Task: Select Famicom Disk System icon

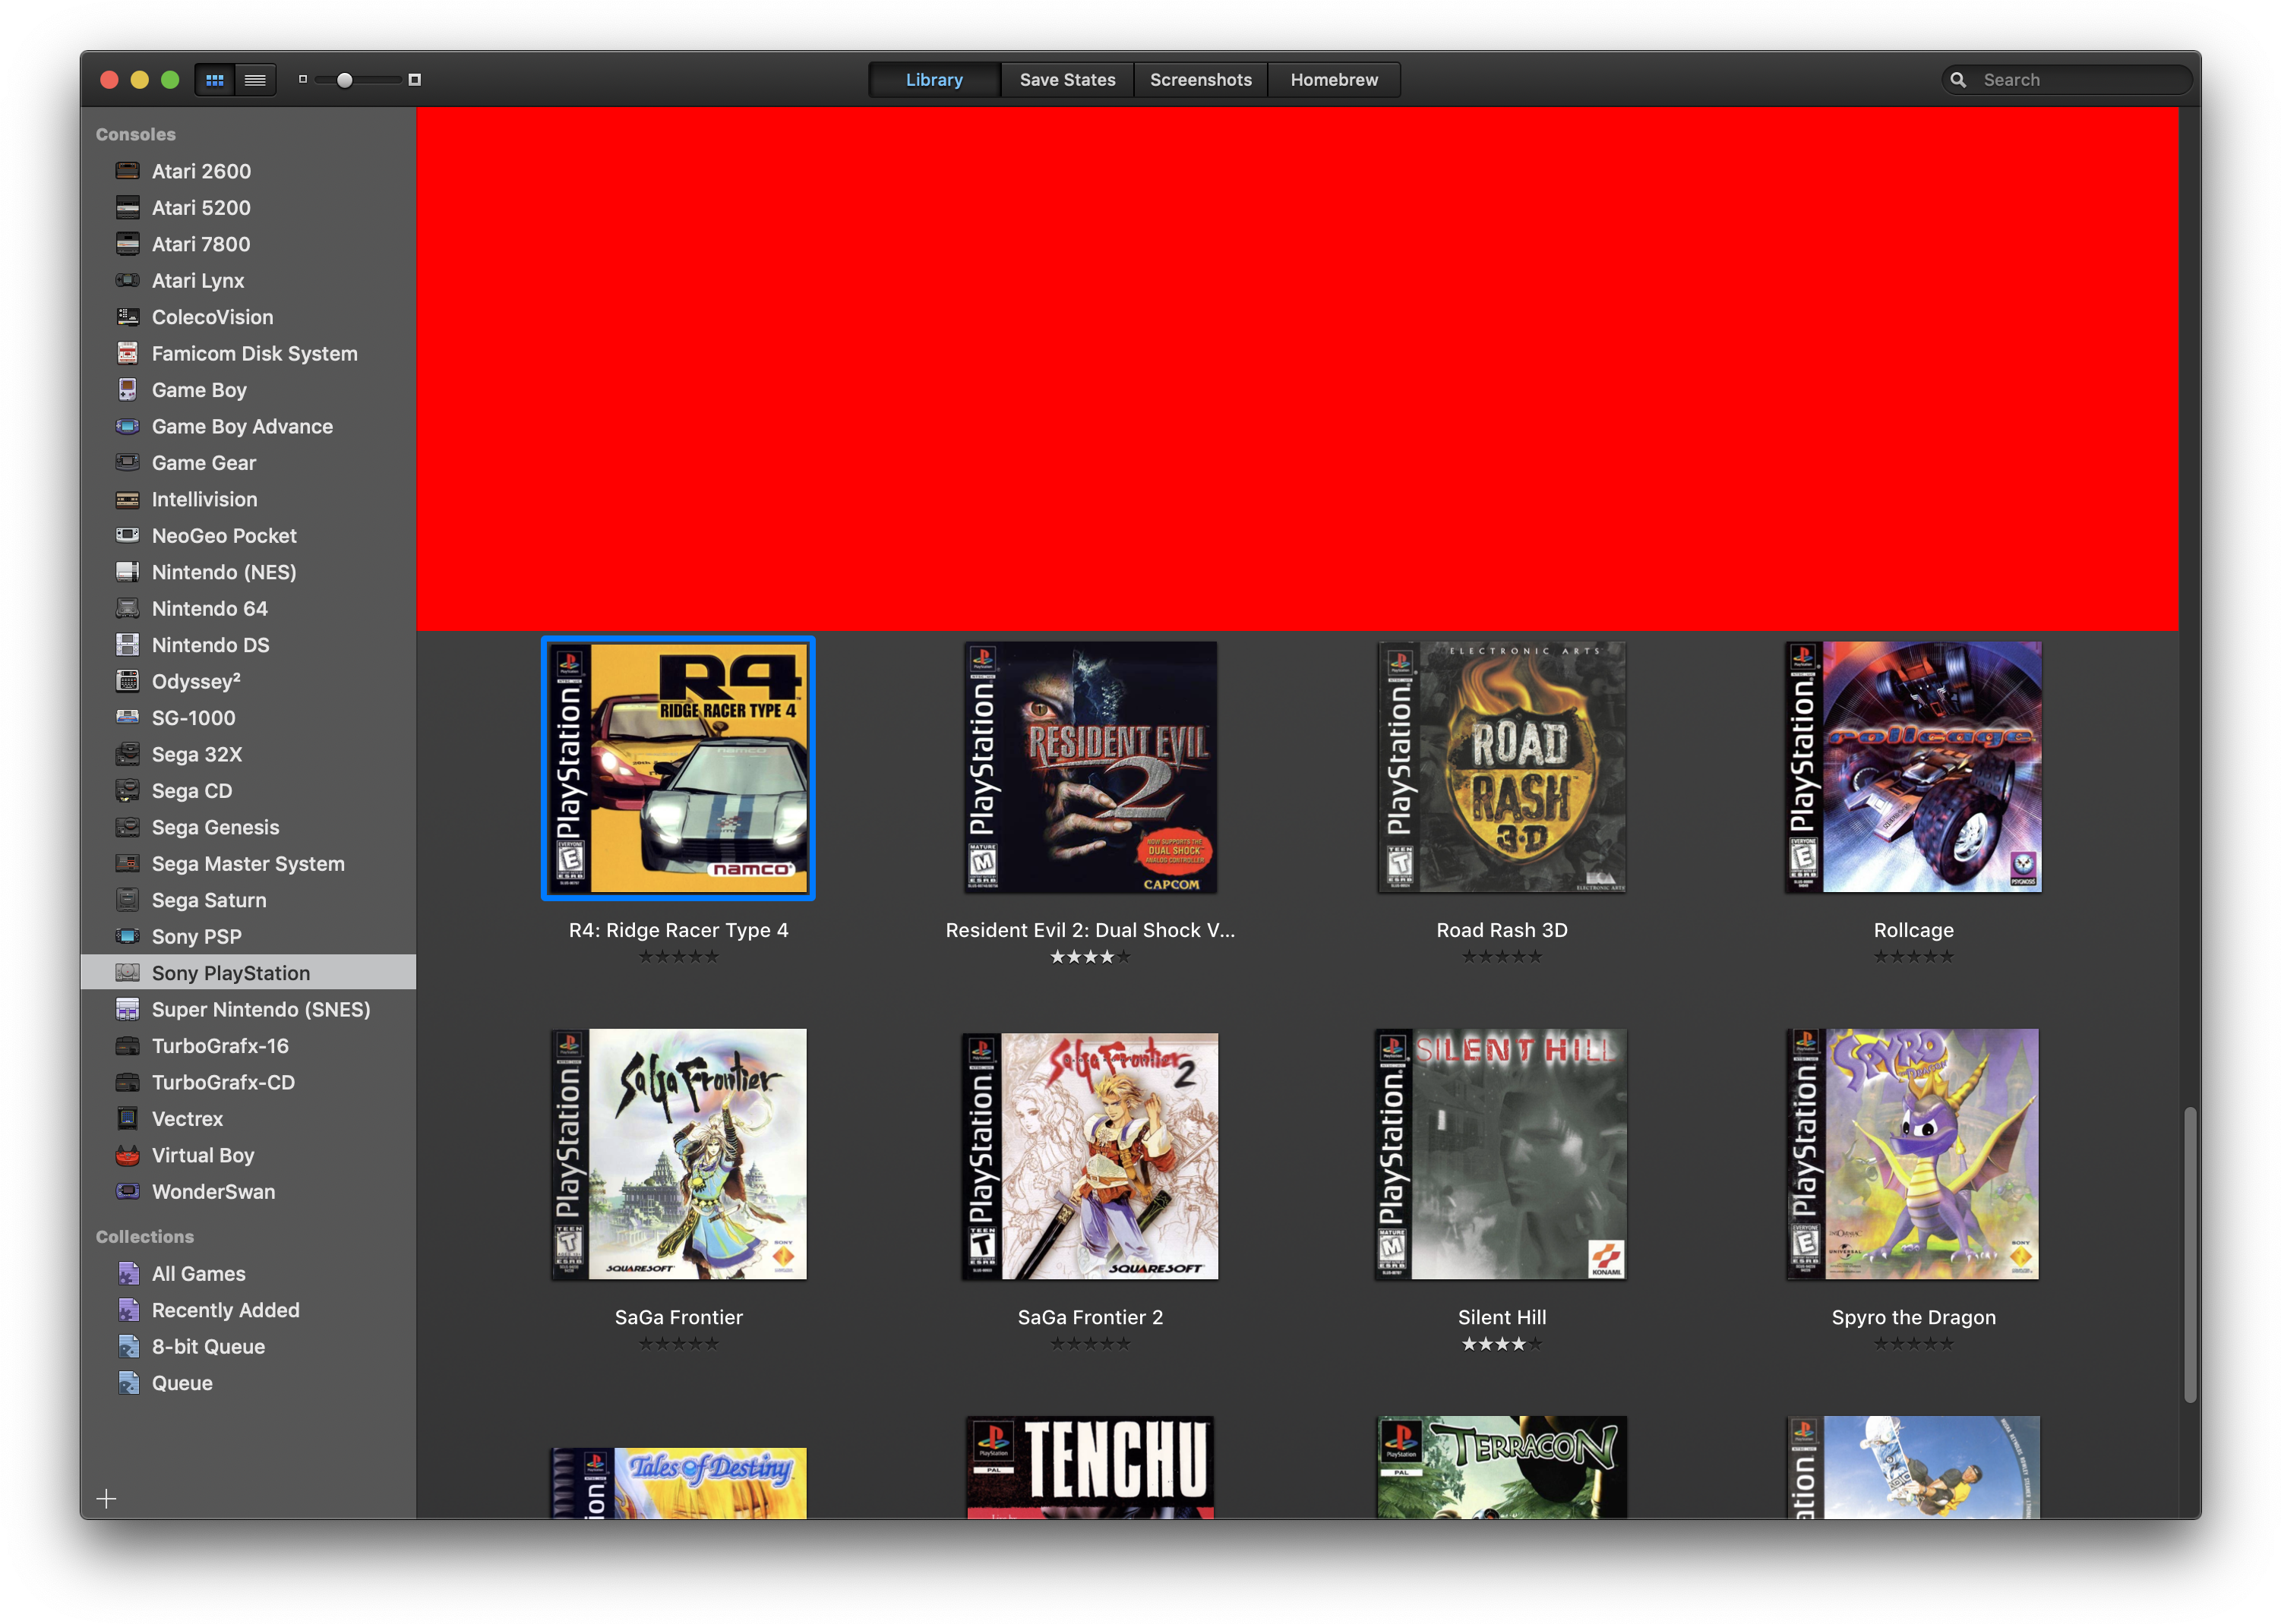Action: pyautogui.click(x=128, y=354)
